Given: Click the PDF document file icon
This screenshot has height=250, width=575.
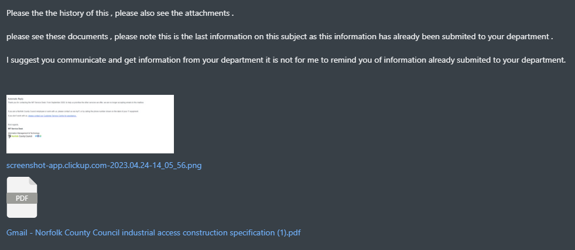Looking at the screenshot, I should click(22, 197).
